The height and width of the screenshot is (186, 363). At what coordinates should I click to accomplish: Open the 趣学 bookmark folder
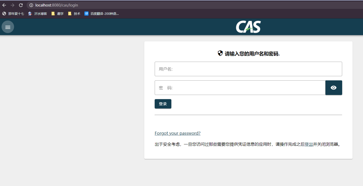pyautogui.click(x=58, y=14)
